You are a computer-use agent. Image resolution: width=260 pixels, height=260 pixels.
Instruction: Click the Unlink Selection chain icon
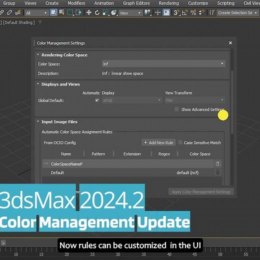click(x=9, y=12)
